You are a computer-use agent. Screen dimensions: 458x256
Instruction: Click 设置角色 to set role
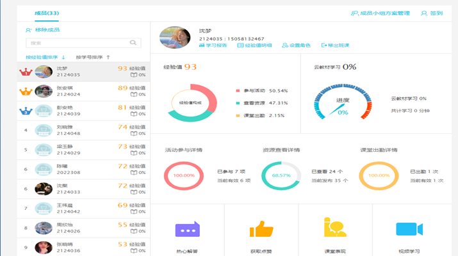296,45
